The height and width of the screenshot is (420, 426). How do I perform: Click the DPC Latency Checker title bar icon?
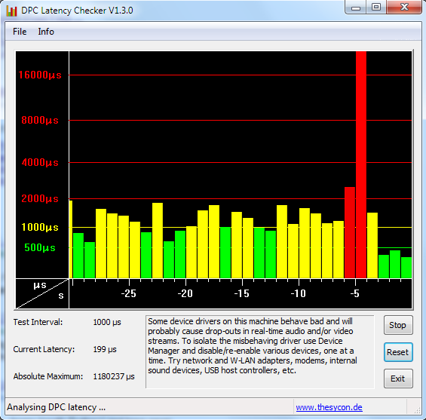[x=11, y=11]
